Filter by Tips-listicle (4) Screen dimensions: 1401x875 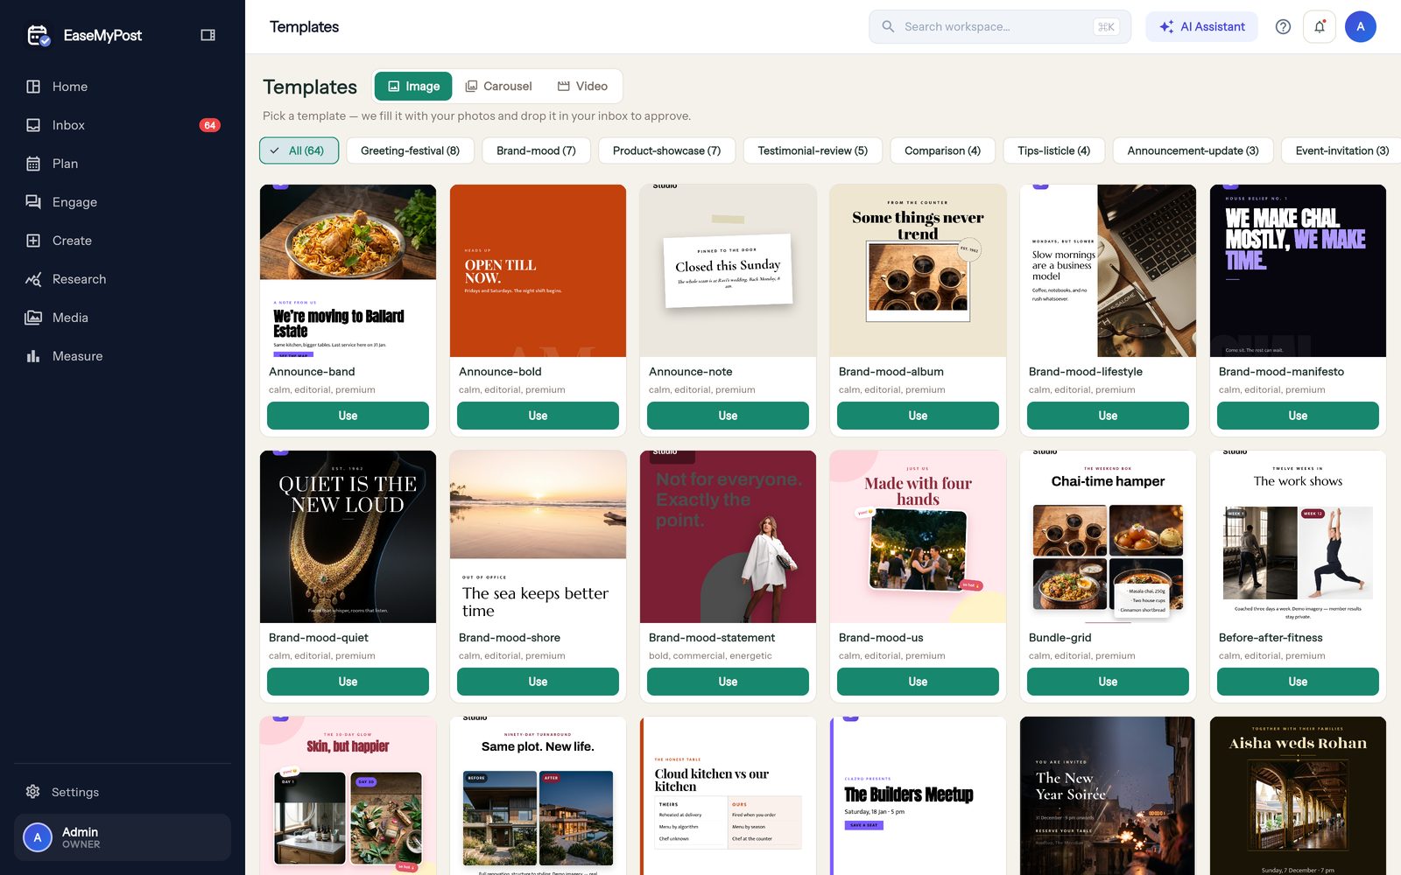click(x=1053, y=150)
